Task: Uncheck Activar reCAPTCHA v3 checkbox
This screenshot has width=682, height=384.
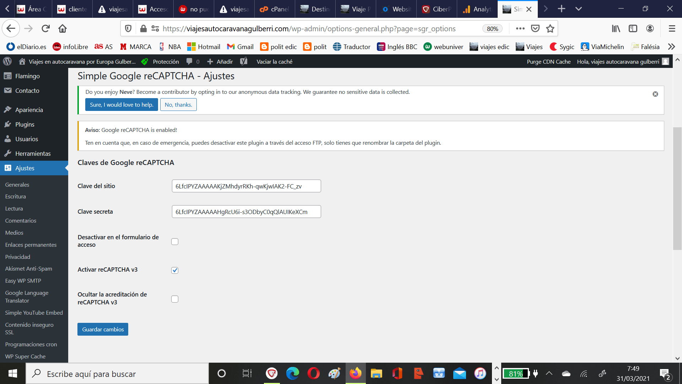Action: pos(175,270)
